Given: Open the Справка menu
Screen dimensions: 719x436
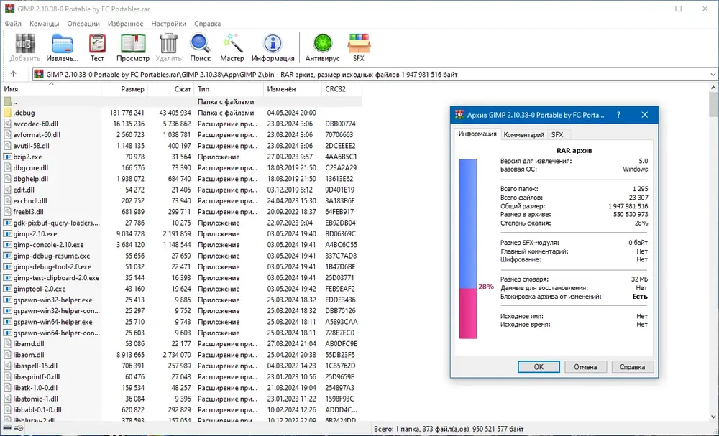Looking at the screenshot, I should tap(207, 24).
